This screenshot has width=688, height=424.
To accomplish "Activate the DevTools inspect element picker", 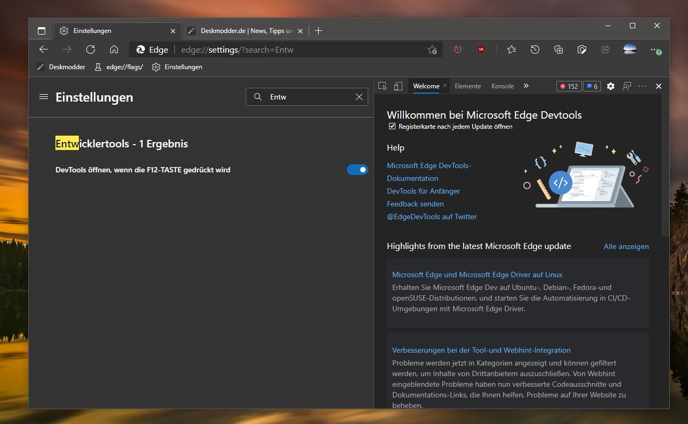I will point(382,86).
